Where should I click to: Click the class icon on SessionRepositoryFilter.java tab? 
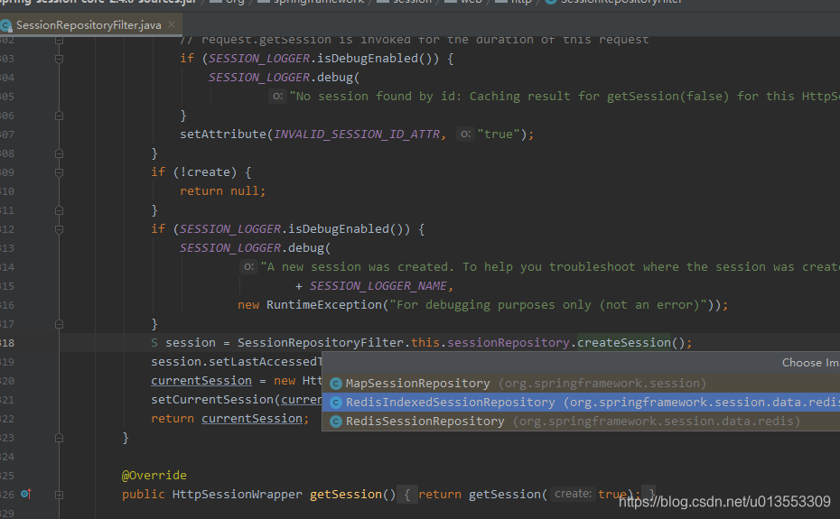(x=6, y=25)
